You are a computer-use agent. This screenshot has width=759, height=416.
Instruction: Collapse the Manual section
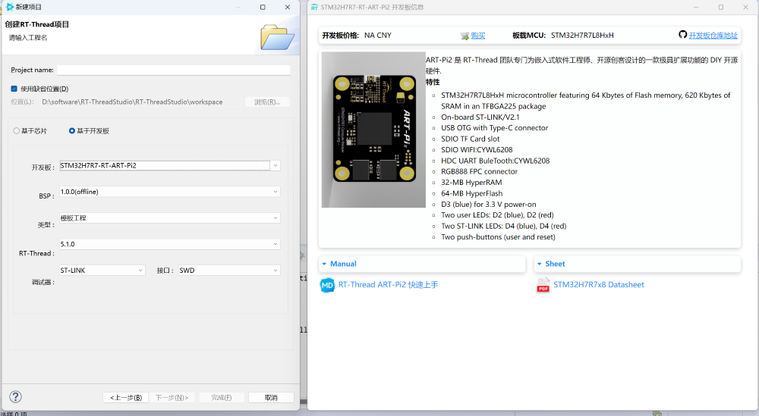[324, 264]
